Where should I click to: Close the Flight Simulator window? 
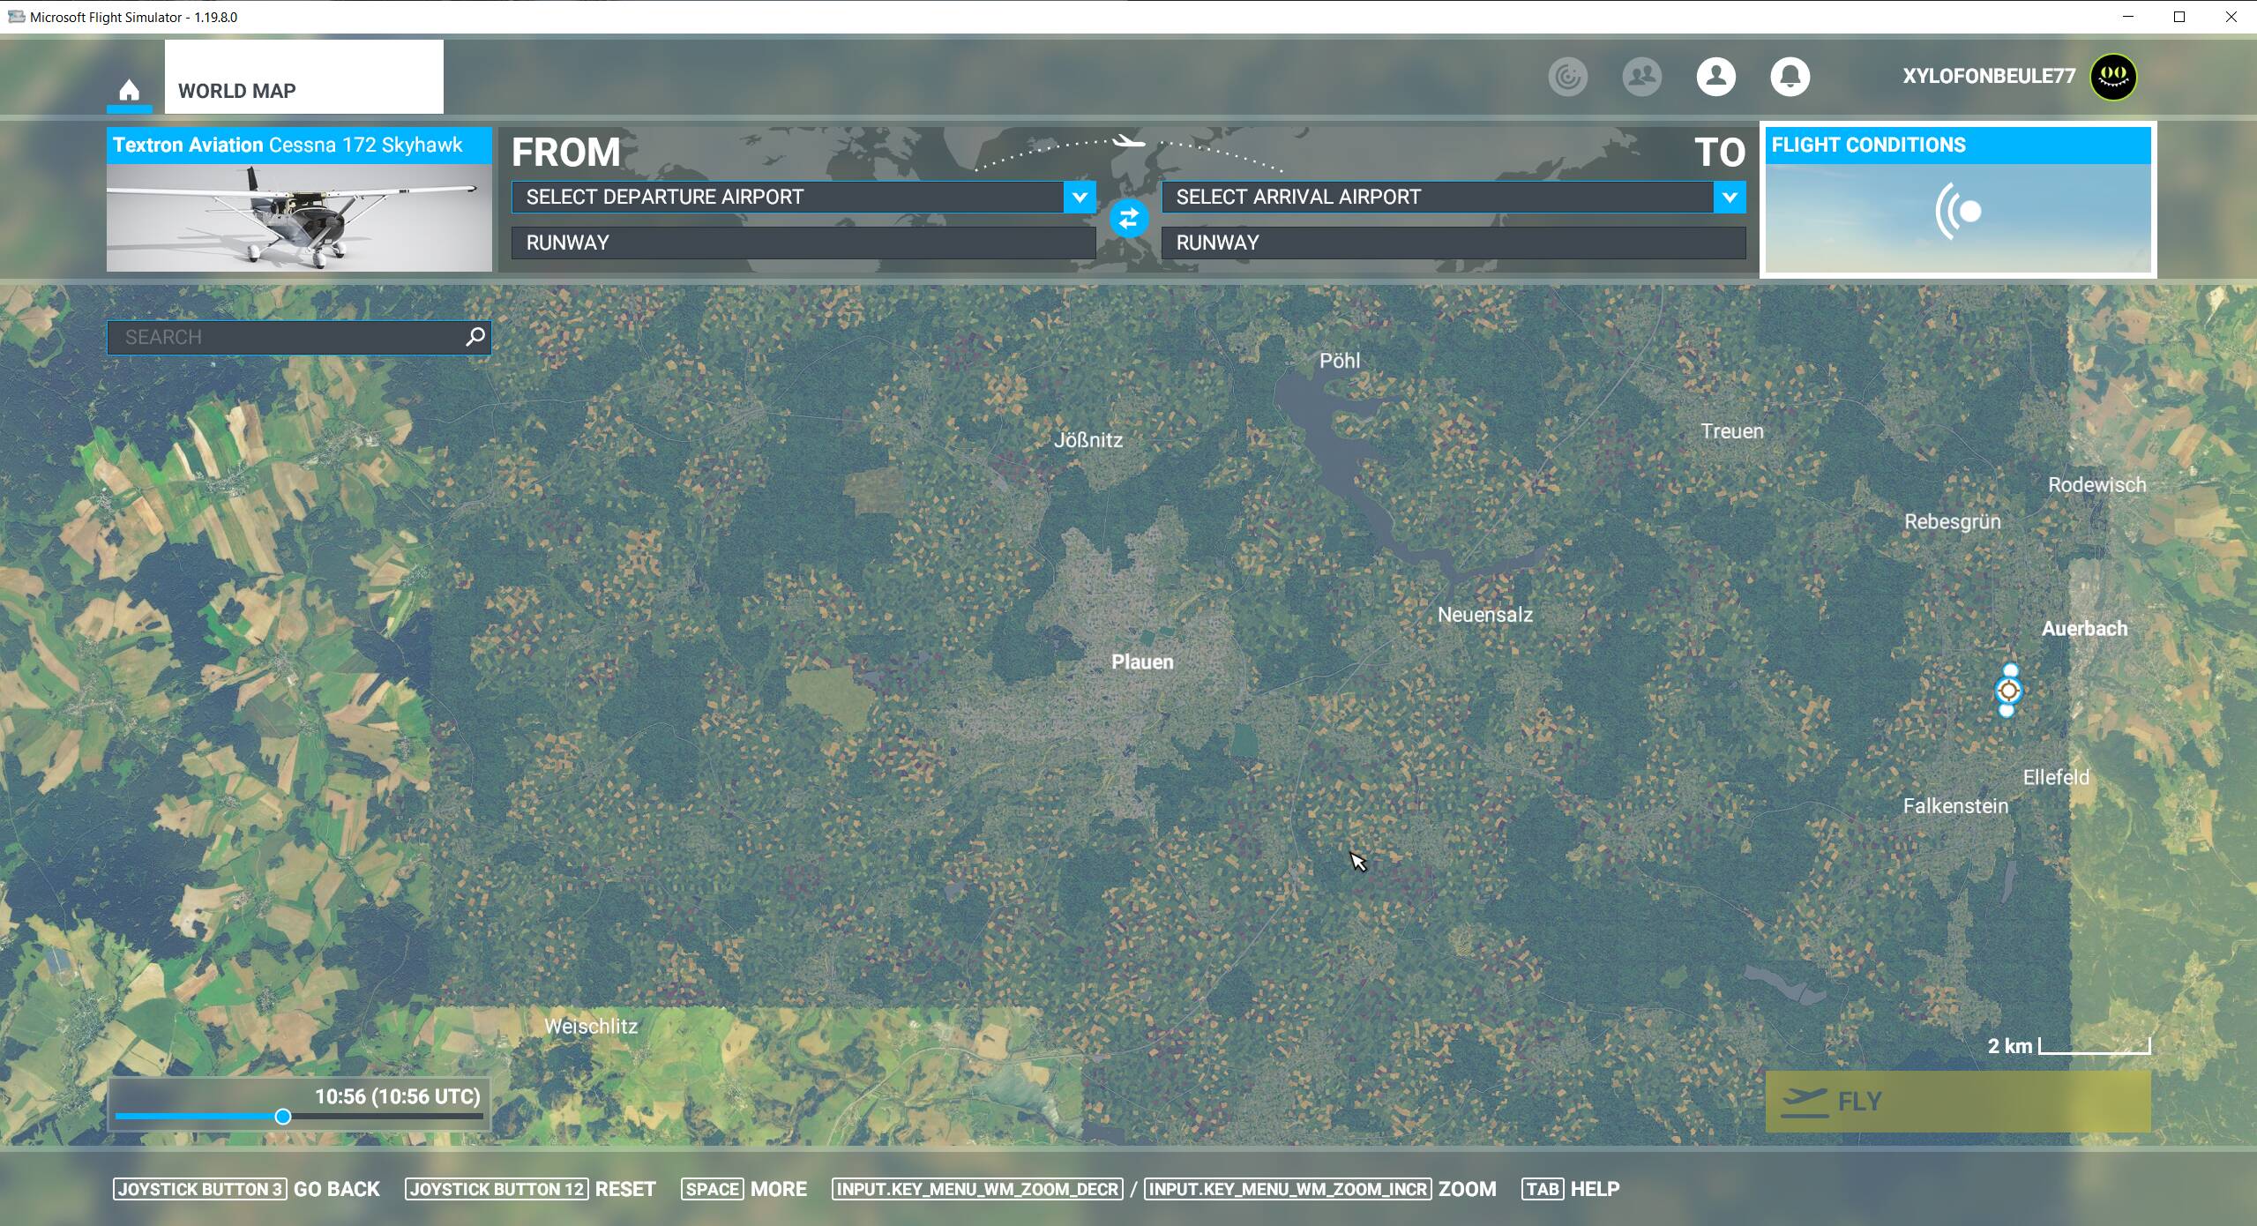click(x=2231, y=17)
